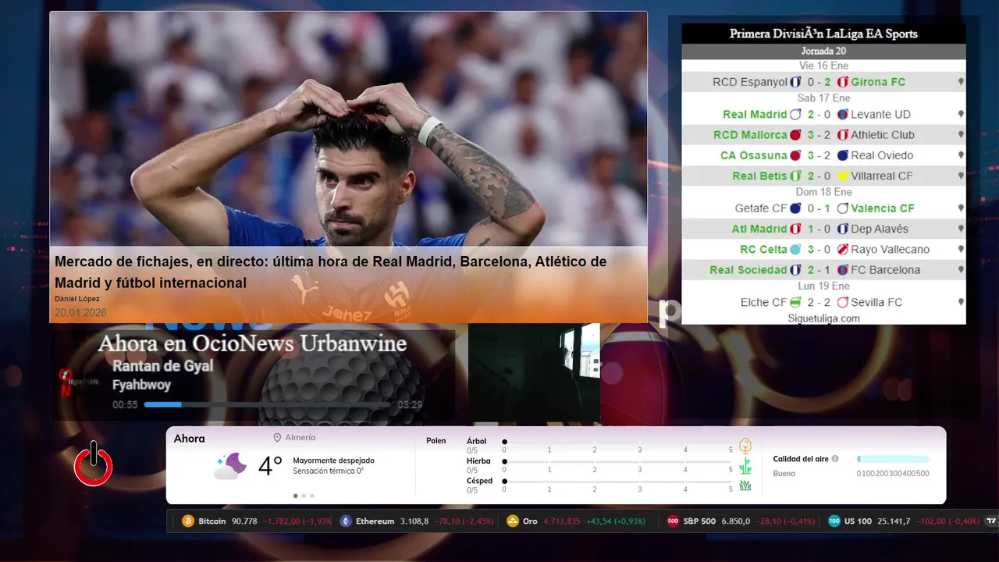
Task: Open the map pin for Real Sociedad vs Barcelona
Action: [961, 270]
